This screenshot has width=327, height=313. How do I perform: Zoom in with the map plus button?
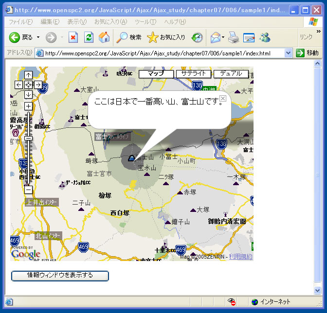[29, 106]
